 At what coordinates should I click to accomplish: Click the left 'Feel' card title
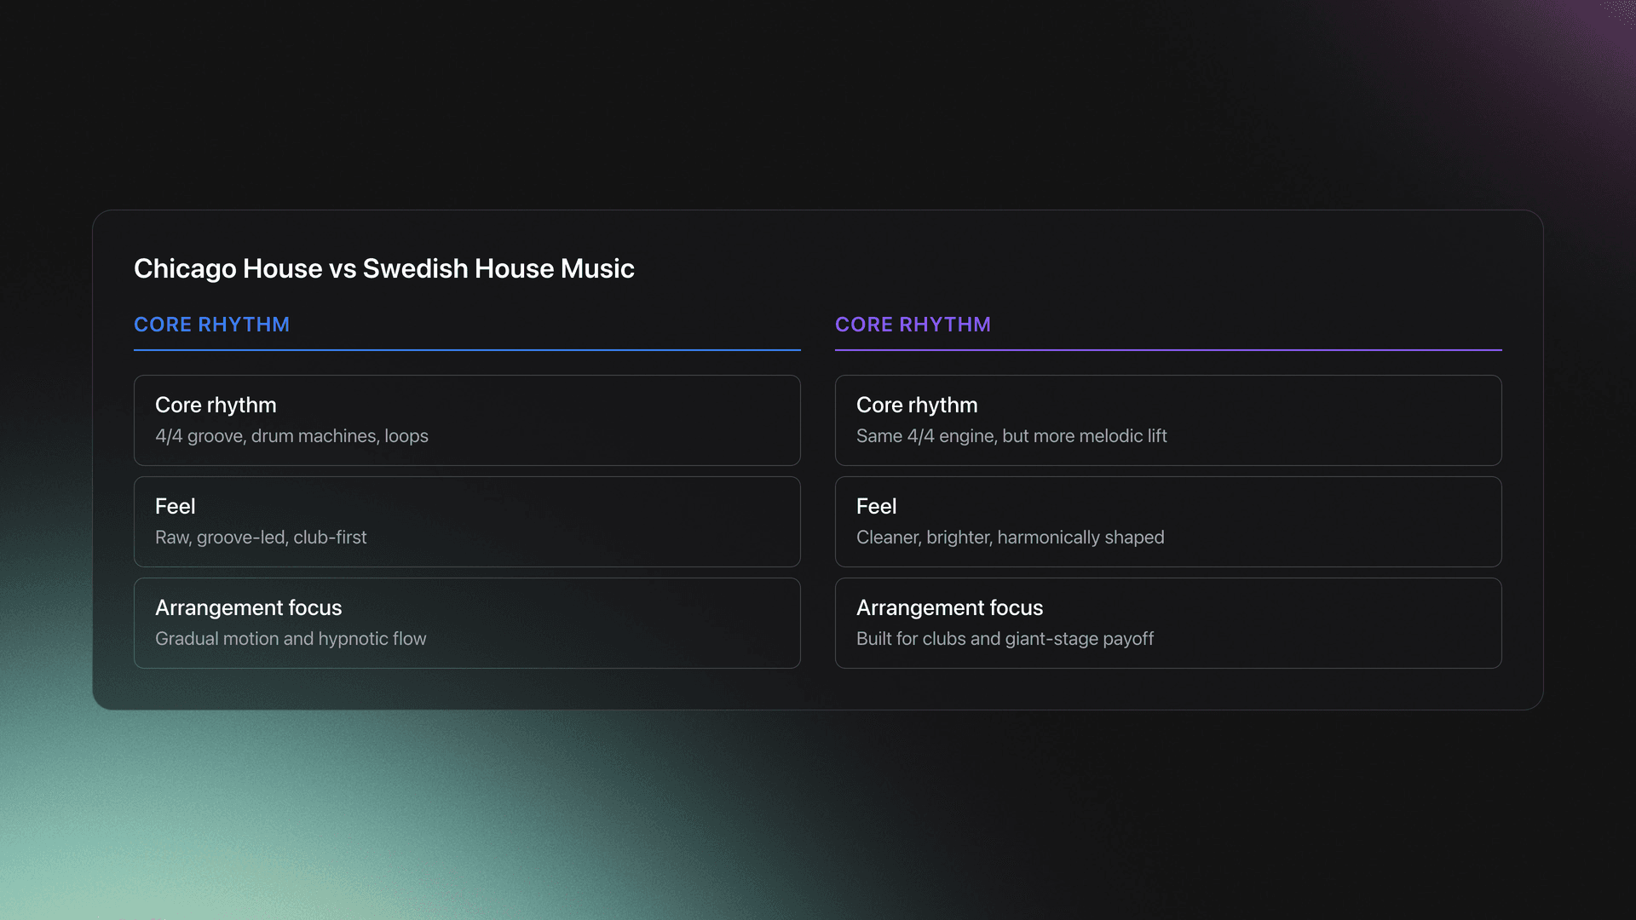click(x=176, y=507)
